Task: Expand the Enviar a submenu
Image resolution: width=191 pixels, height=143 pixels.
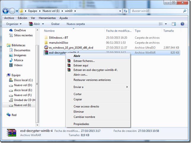Action: click(x=98, y=87)
